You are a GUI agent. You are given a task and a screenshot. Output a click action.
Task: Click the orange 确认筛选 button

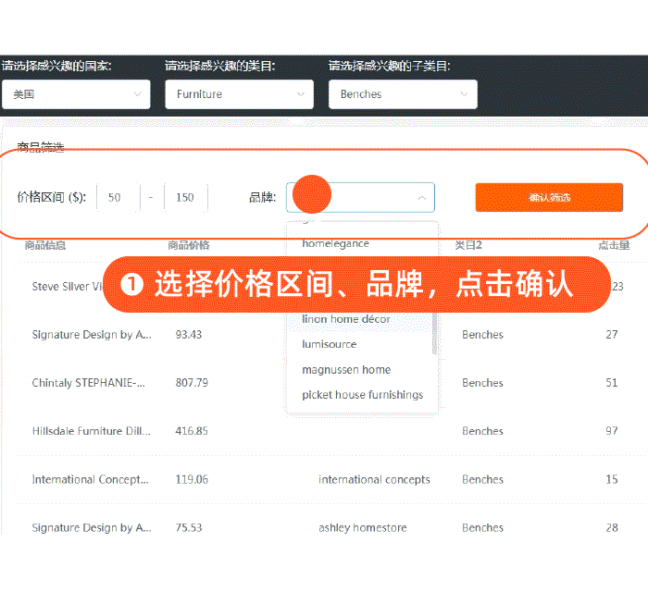point(549,197)
